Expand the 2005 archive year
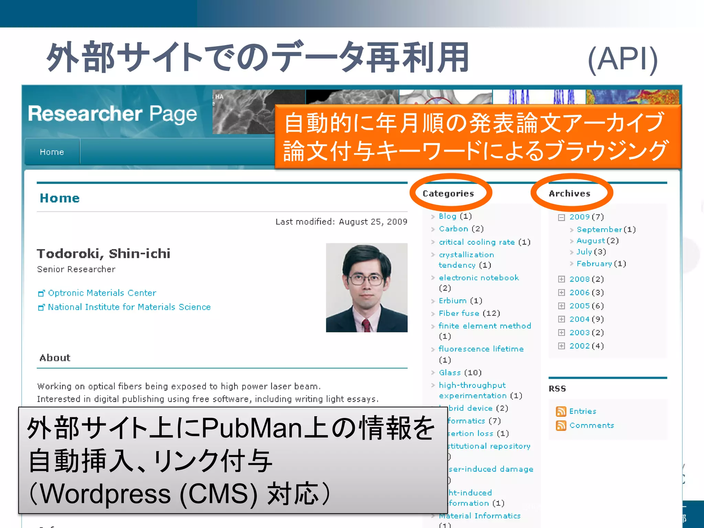Screen dimensions: 704x528 click(x=561, y=306)
